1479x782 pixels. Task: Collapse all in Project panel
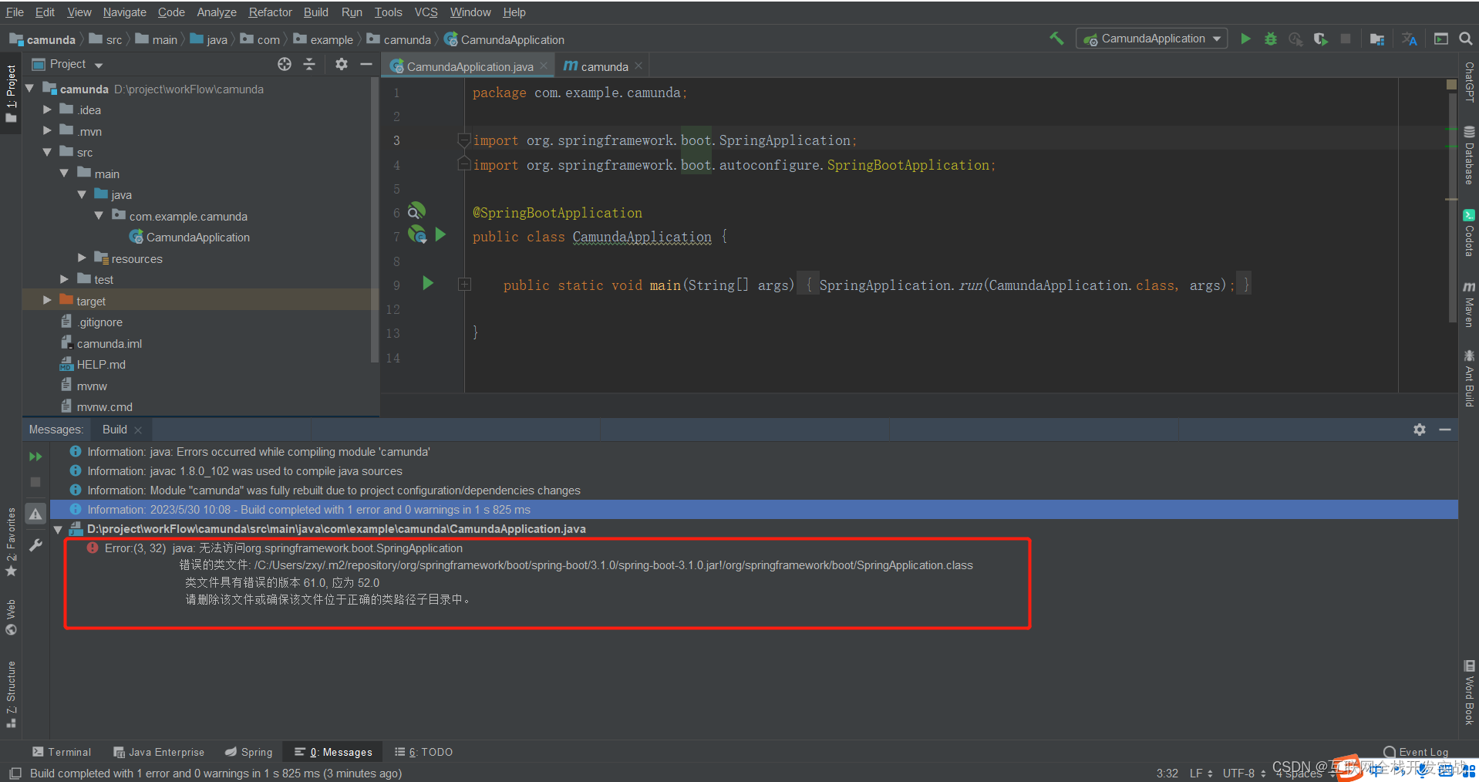tap(309, 64)
